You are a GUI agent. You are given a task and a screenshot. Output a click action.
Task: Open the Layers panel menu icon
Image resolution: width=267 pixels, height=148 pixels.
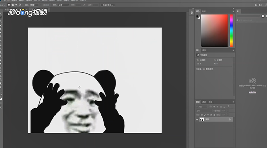[x=233, y=102]
